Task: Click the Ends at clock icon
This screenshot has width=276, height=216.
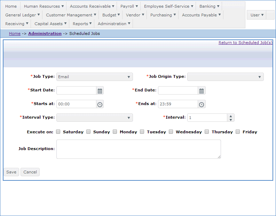Action: coord(202,104)
